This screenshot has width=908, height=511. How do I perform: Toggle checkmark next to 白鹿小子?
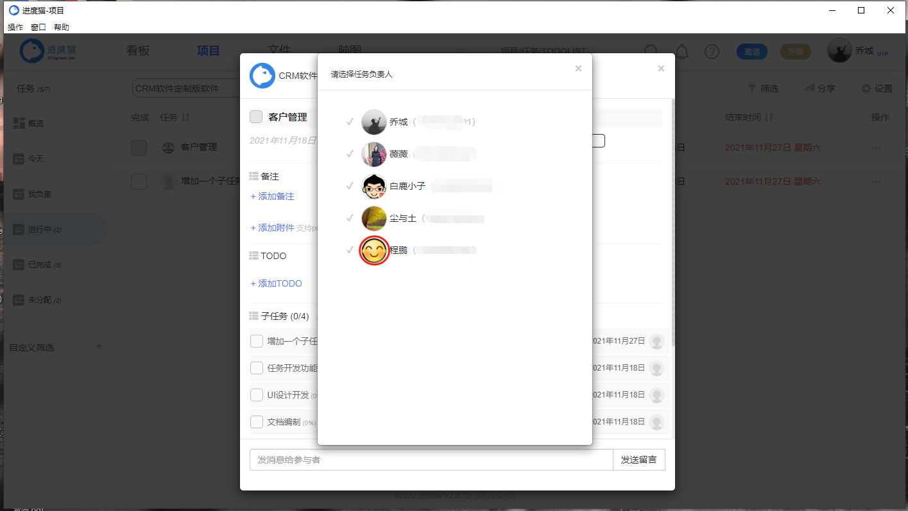pyautogui.click(x=350, y=185)
